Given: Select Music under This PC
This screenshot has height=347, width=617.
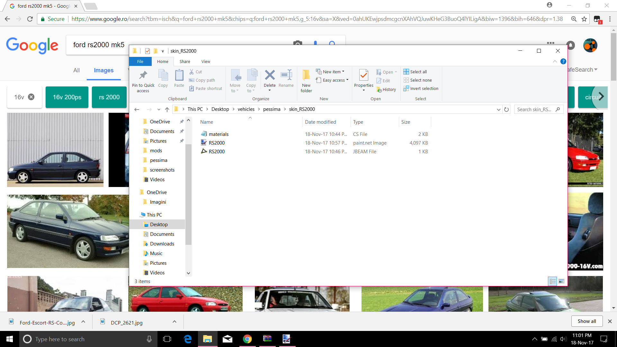Looking at the screenshot, I should [x=156, y=254].
